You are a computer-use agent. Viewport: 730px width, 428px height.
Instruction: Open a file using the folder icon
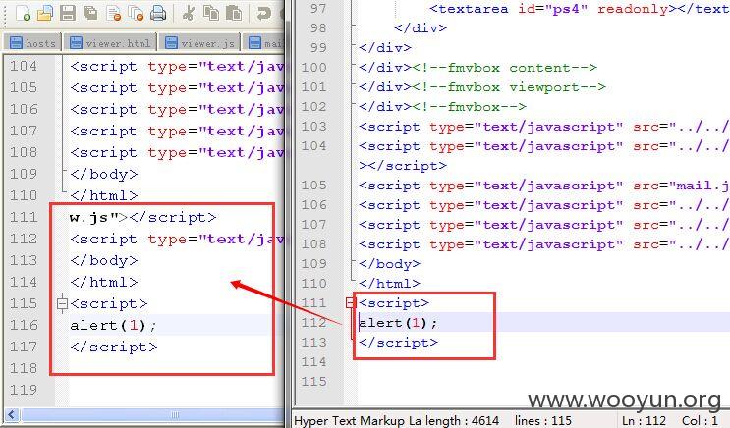(45, 13)
